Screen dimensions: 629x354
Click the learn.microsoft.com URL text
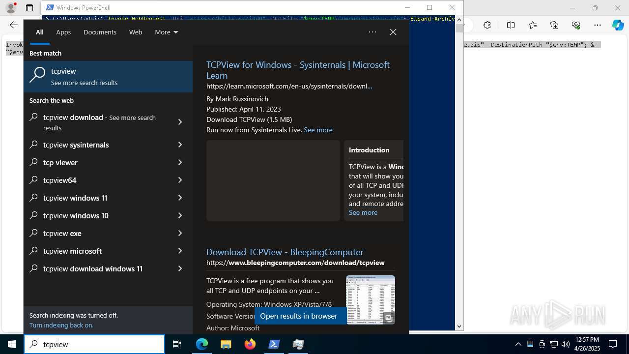(x=289, y=86)
